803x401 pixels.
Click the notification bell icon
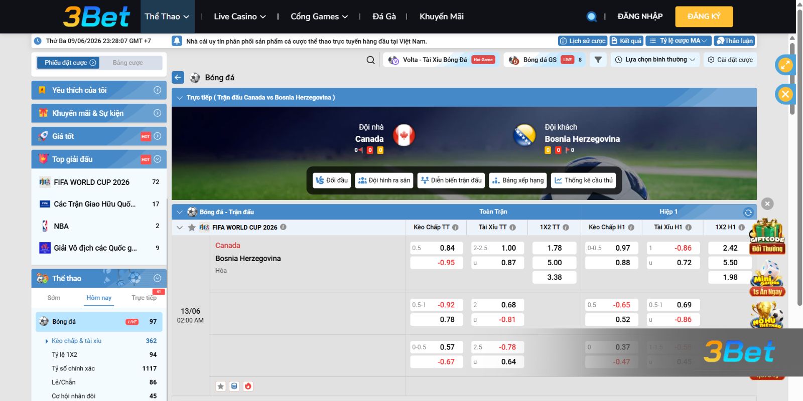point(177,41)
